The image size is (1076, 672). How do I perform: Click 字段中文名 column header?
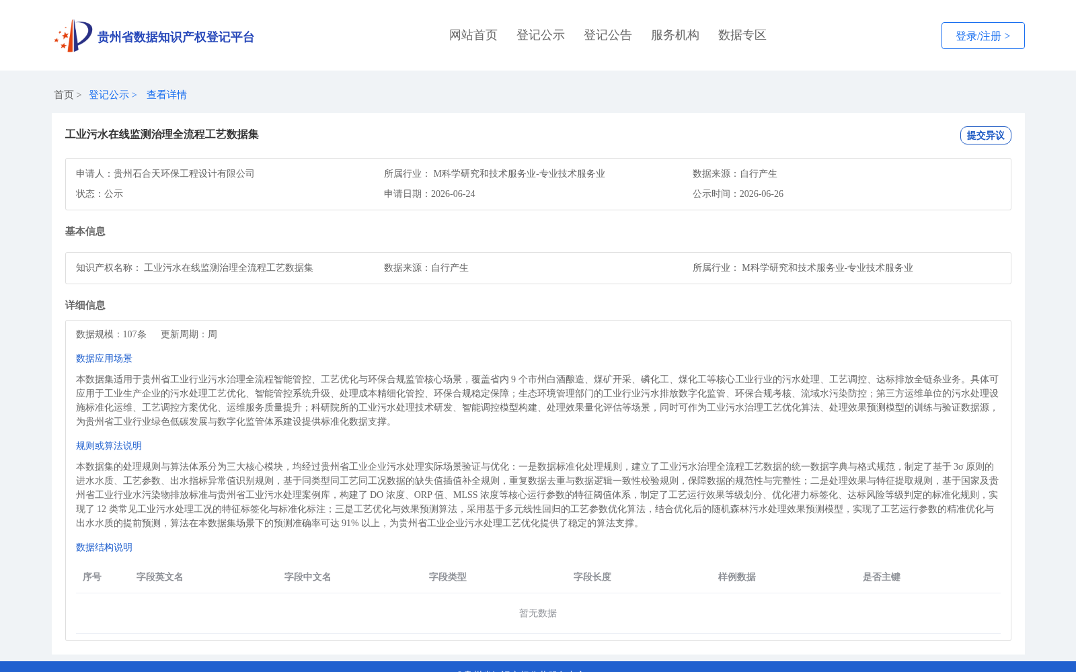pos(308,577)
